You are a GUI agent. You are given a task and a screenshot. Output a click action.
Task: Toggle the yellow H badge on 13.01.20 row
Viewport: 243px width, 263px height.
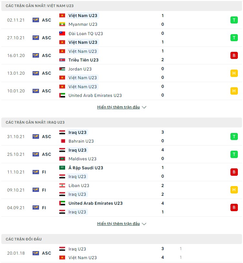click(234, 73)
